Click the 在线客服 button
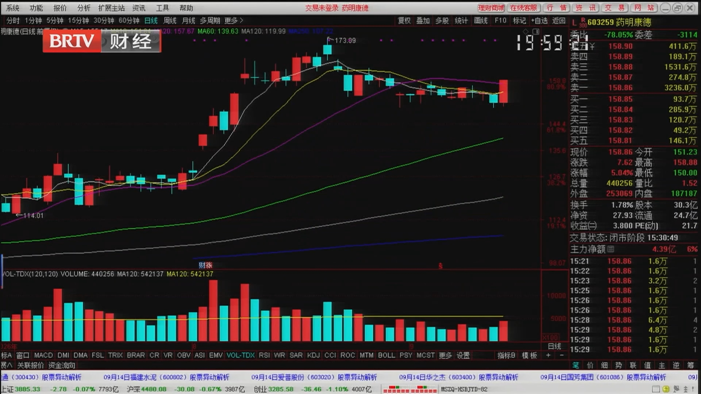Screen dimensions: 701x394 [x=524, y=8]
